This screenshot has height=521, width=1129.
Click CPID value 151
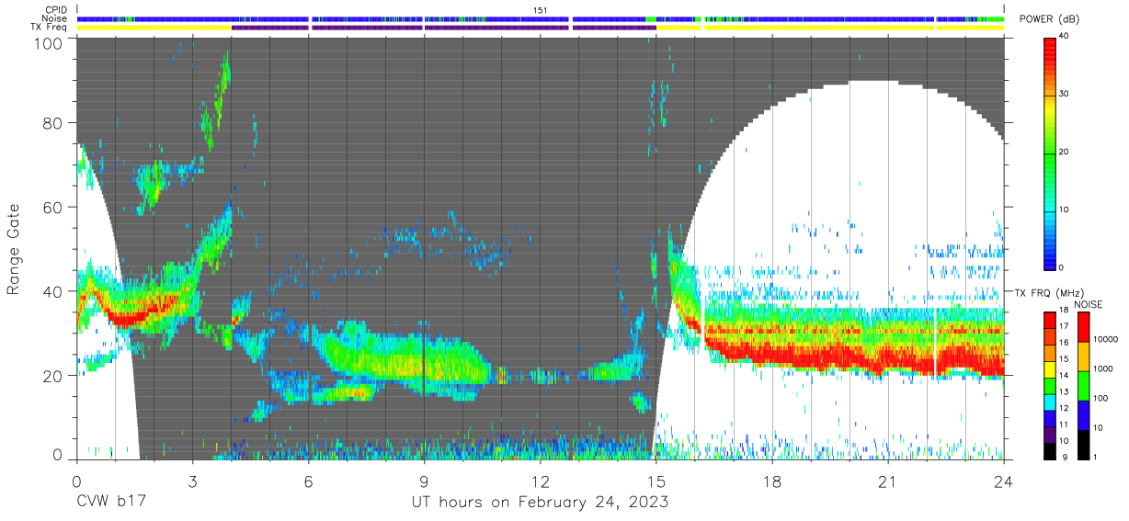540,10
